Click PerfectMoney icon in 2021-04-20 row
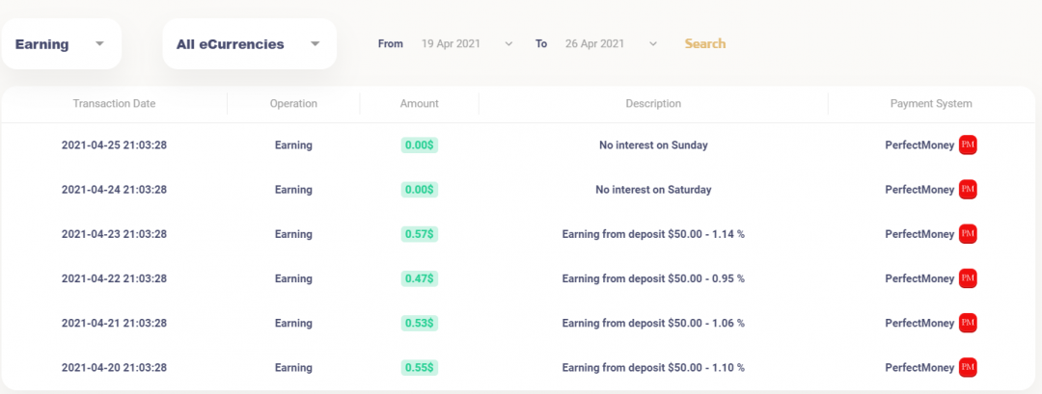This screenshot has width=1042, height=394. point(968,367)
